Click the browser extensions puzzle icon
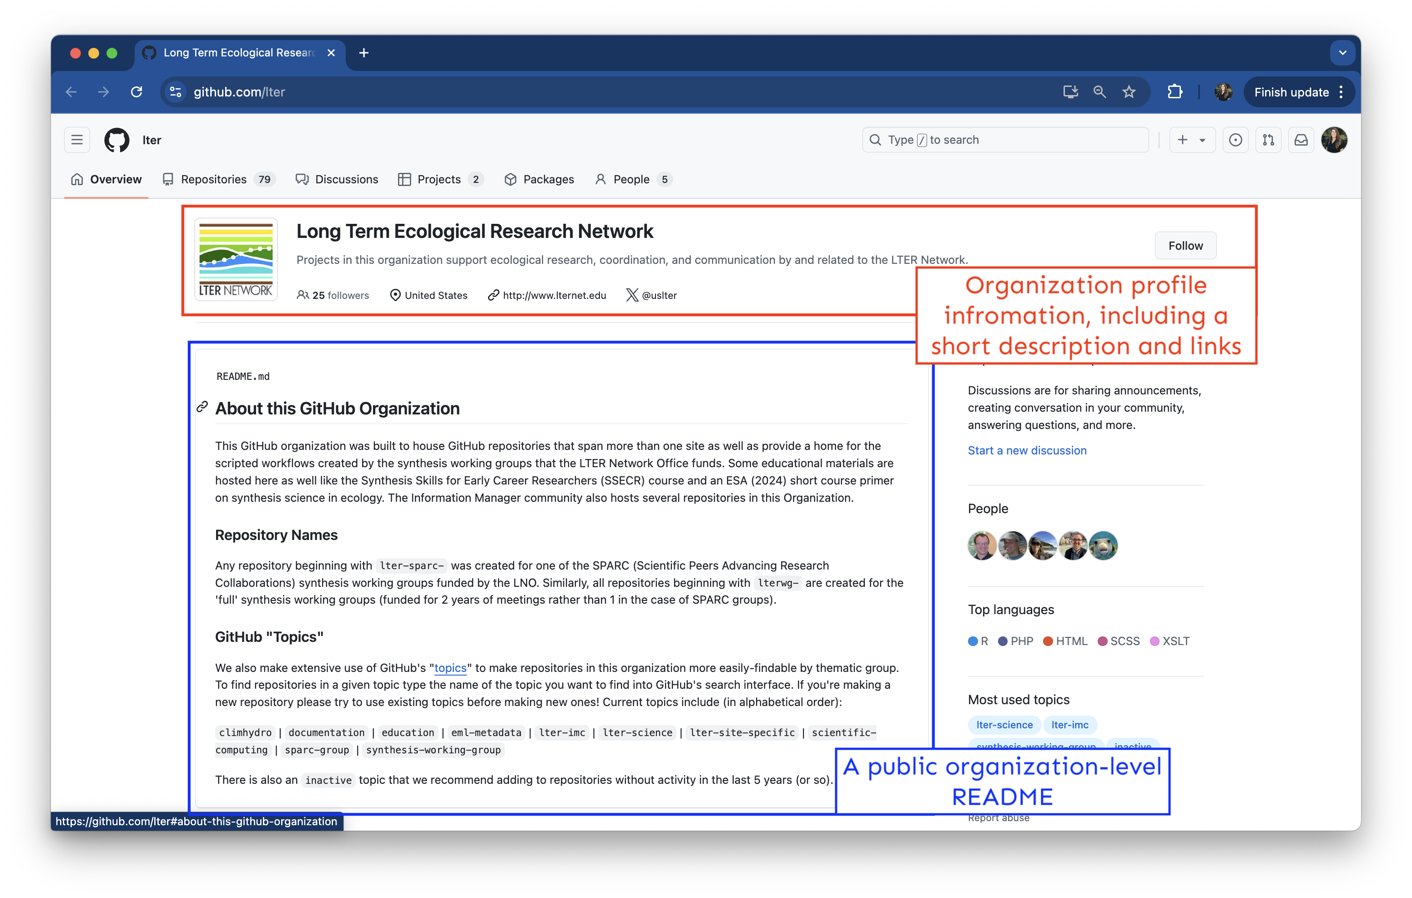Screen dimensions: 1412x898 1175,91
